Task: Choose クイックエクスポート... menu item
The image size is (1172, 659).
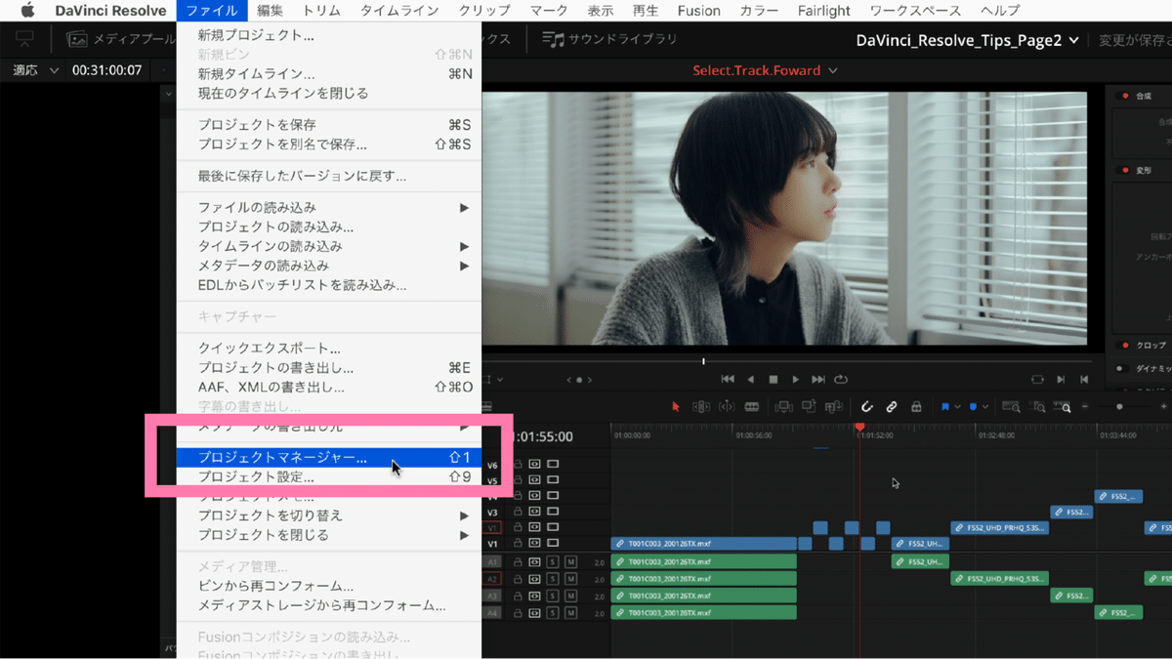Action: click(330, 349)
